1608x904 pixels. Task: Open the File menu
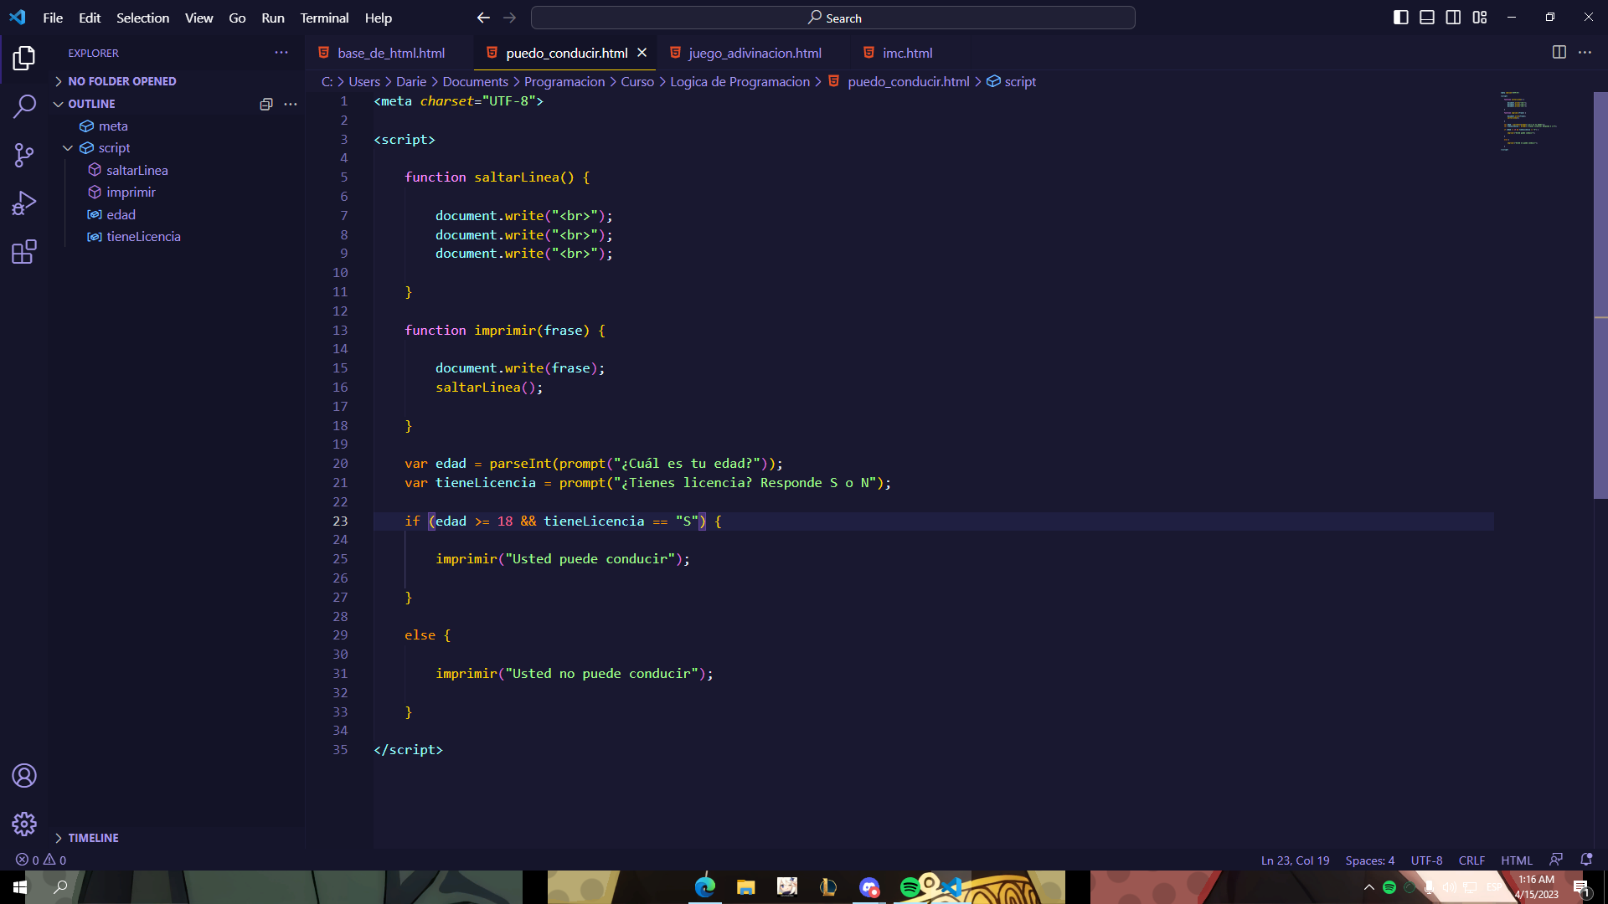coord(53,18)
